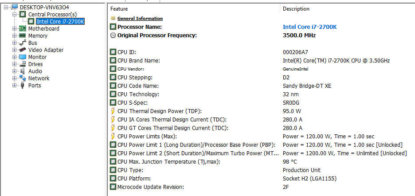Select the Network tree item
This screenshot has width=415, height=196.
pyautogui.click(x=39, y=78)
